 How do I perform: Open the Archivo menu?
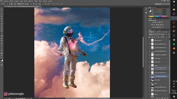6,1
